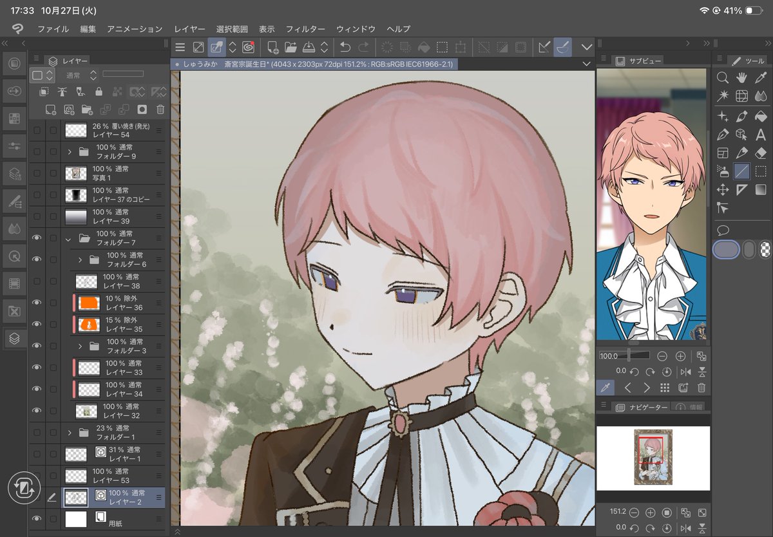Open the フィルター menu
This screenshot has height=537, width=773.
pos(305,29)
